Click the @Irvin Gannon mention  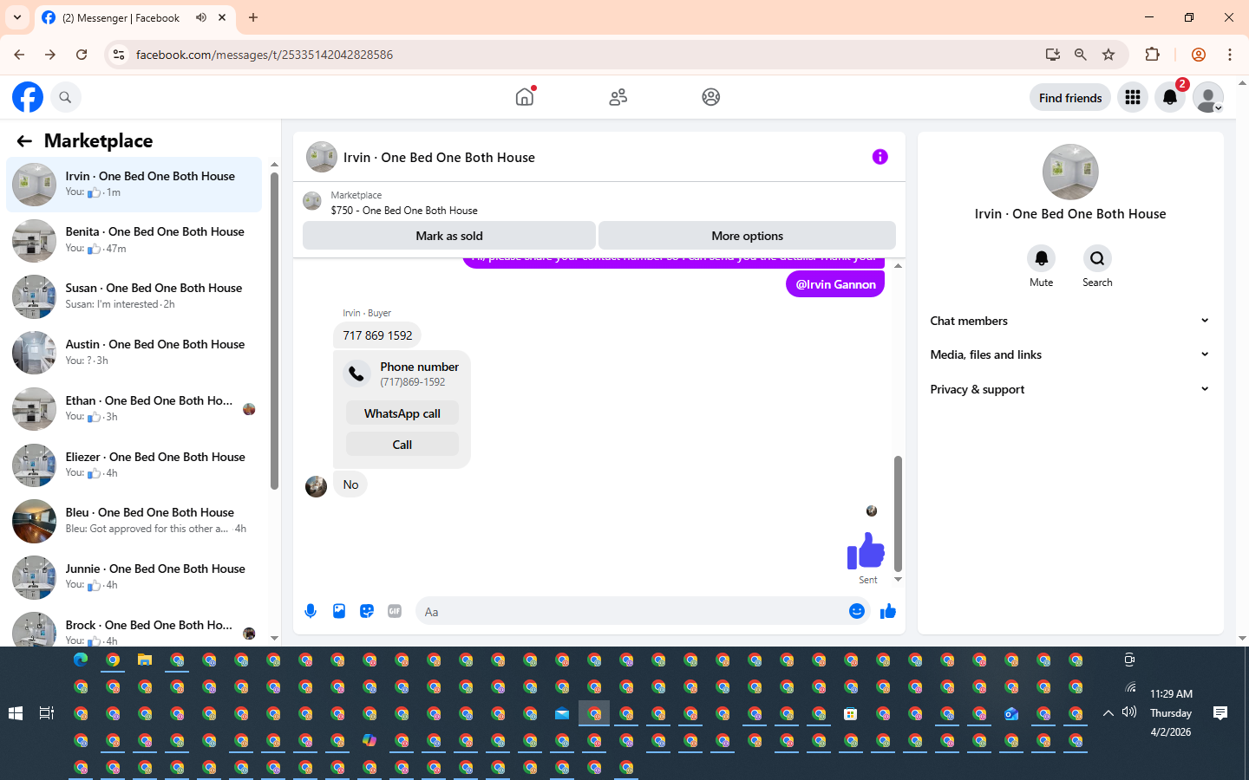point(836,284)
